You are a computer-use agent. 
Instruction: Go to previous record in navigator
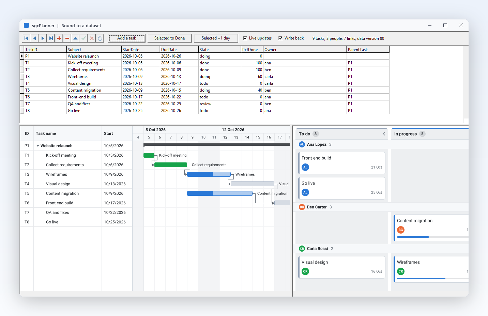[x=34, y=38]
